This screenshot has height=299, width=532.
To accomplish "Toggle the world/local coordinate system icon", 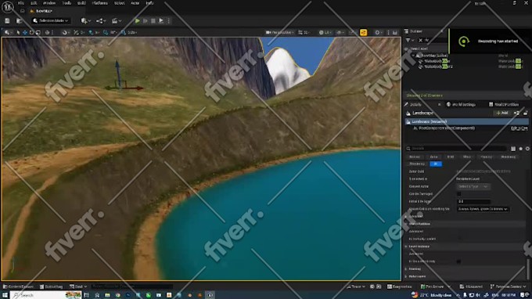I will point(47,33).
